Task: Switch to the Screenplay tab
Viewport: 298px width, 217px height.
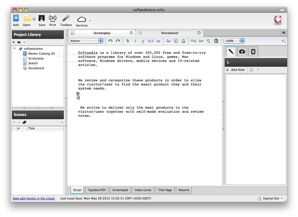Action: click(x=102, y=33)
